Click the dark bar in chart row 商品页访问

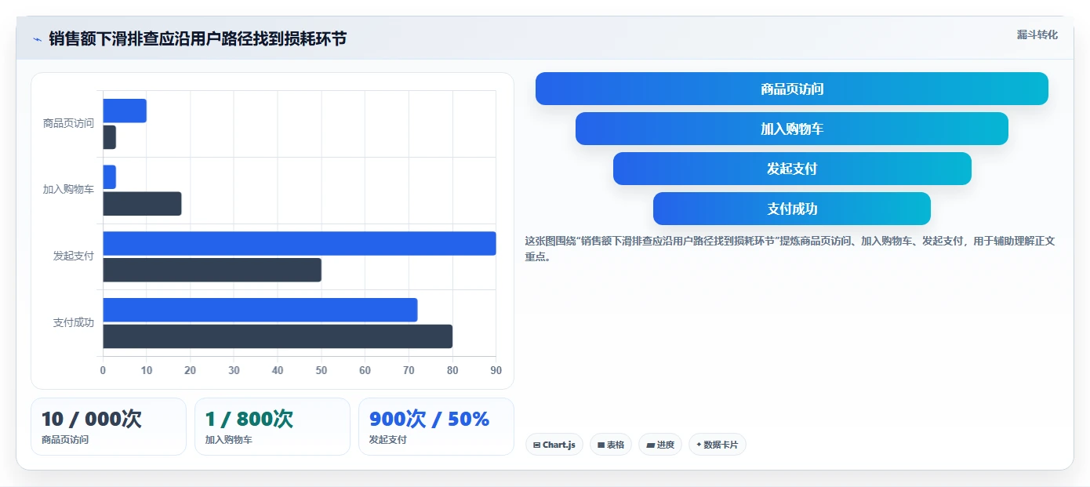pos(110,137)
